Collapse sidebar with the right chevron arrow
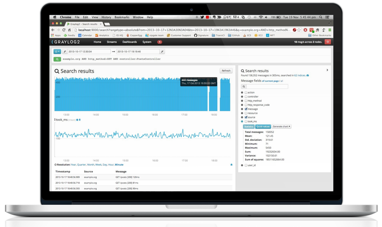Viewport: 382px width, 227px height. [327, 70]
